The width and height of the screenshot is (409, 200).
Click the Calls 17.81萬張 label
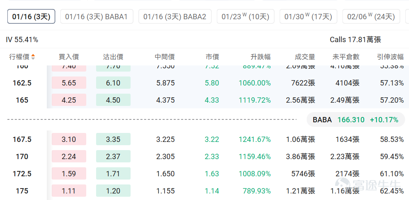(x=356, y=40)
